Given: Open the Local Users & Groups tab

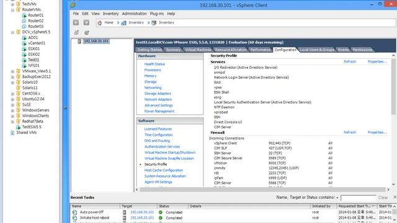Looking at the screenshot, I should click(317, 50).
